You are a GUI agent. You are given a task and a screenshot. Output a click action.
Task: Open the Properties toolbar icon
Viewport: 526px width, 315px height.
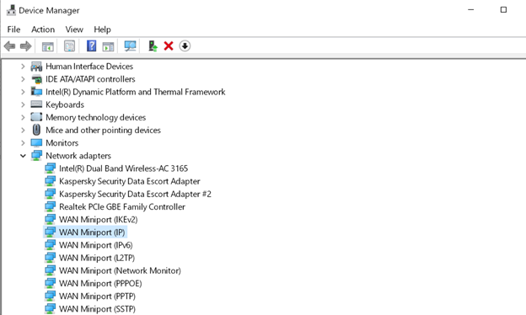(x=69, y=46)
